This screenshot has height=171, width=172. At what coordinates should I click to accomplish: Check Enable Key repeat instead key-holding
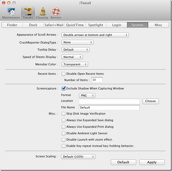(x=64, y=146)
